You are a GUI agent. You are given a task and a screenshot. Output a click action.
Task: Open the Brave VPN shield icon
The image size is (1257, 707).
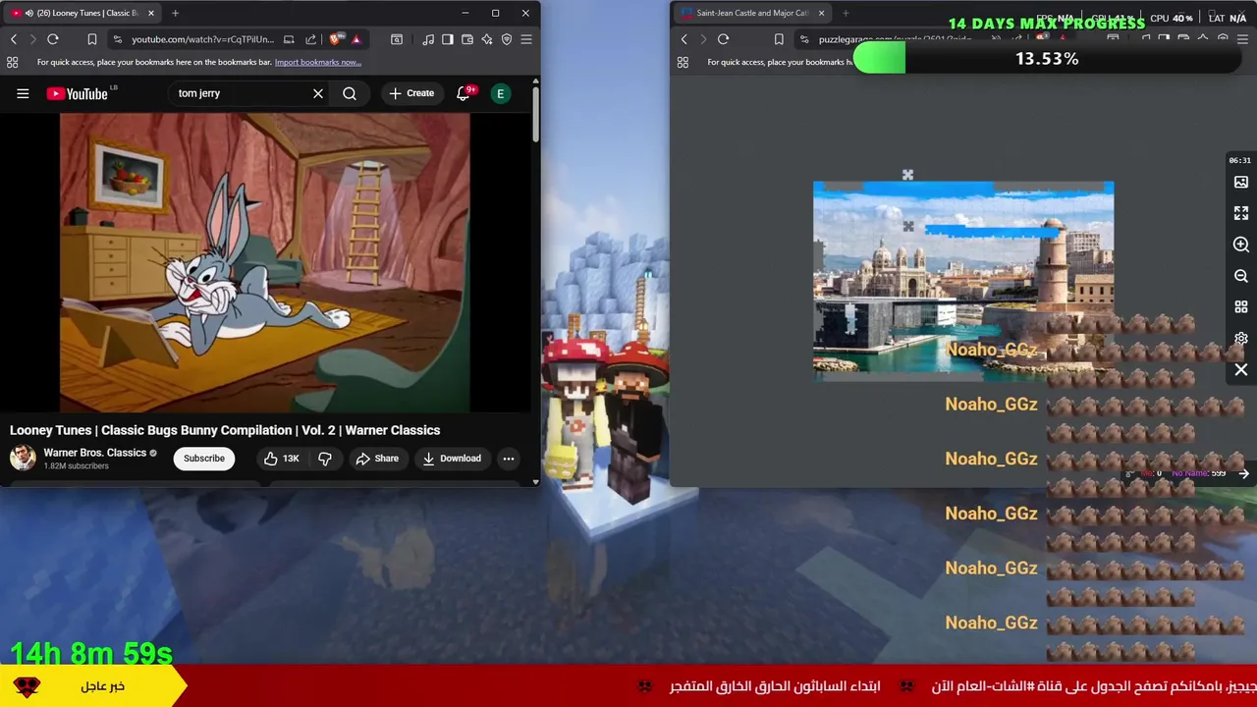507,39
